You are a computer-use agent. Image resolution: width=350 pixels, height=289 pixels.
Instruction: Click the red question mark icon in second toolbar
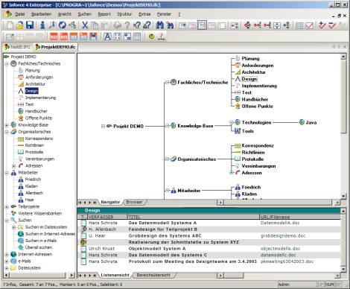(162, 36)
